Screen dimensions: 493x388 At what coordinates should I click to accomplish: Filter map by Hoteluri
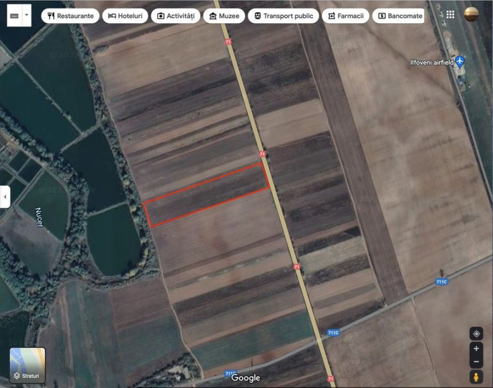coord(125,16)
